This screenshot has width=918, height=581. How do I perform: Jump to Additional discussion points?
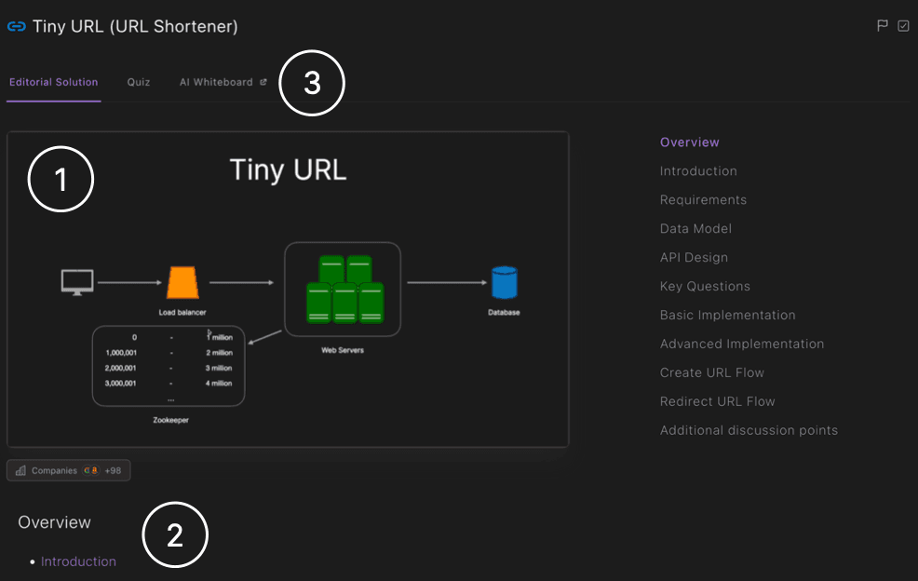(749, 430)
